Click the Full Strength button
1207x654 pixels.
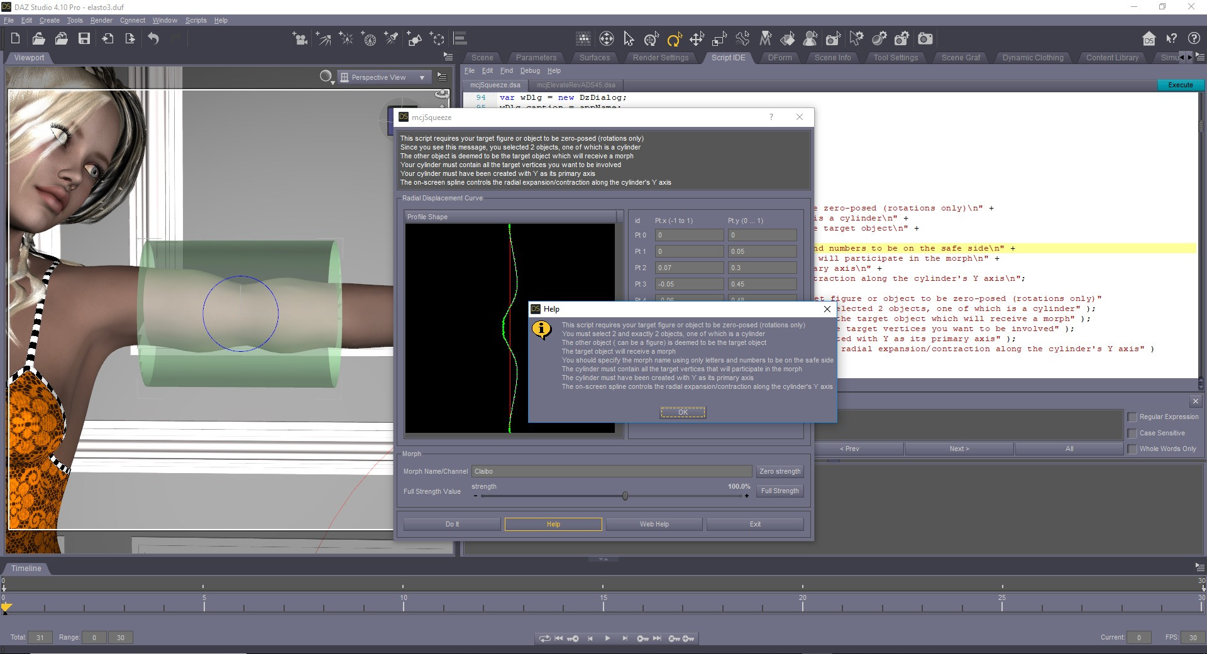(780, 491)
